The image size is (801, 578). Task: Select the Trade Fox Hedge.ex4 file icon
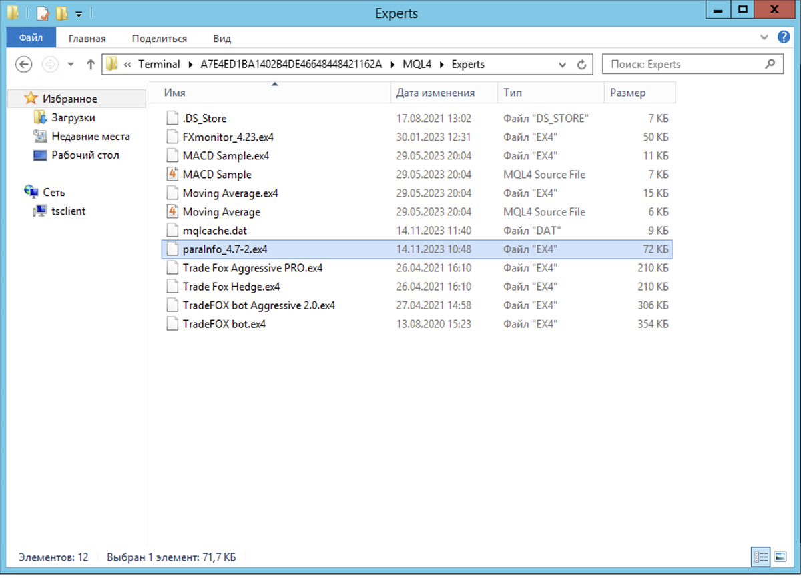click(172, 287)
